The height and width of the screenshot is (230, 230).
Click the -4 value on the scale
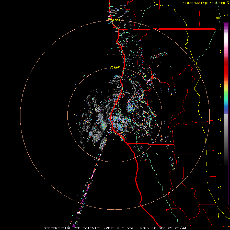pyautogui.click(x=220, y=154)
